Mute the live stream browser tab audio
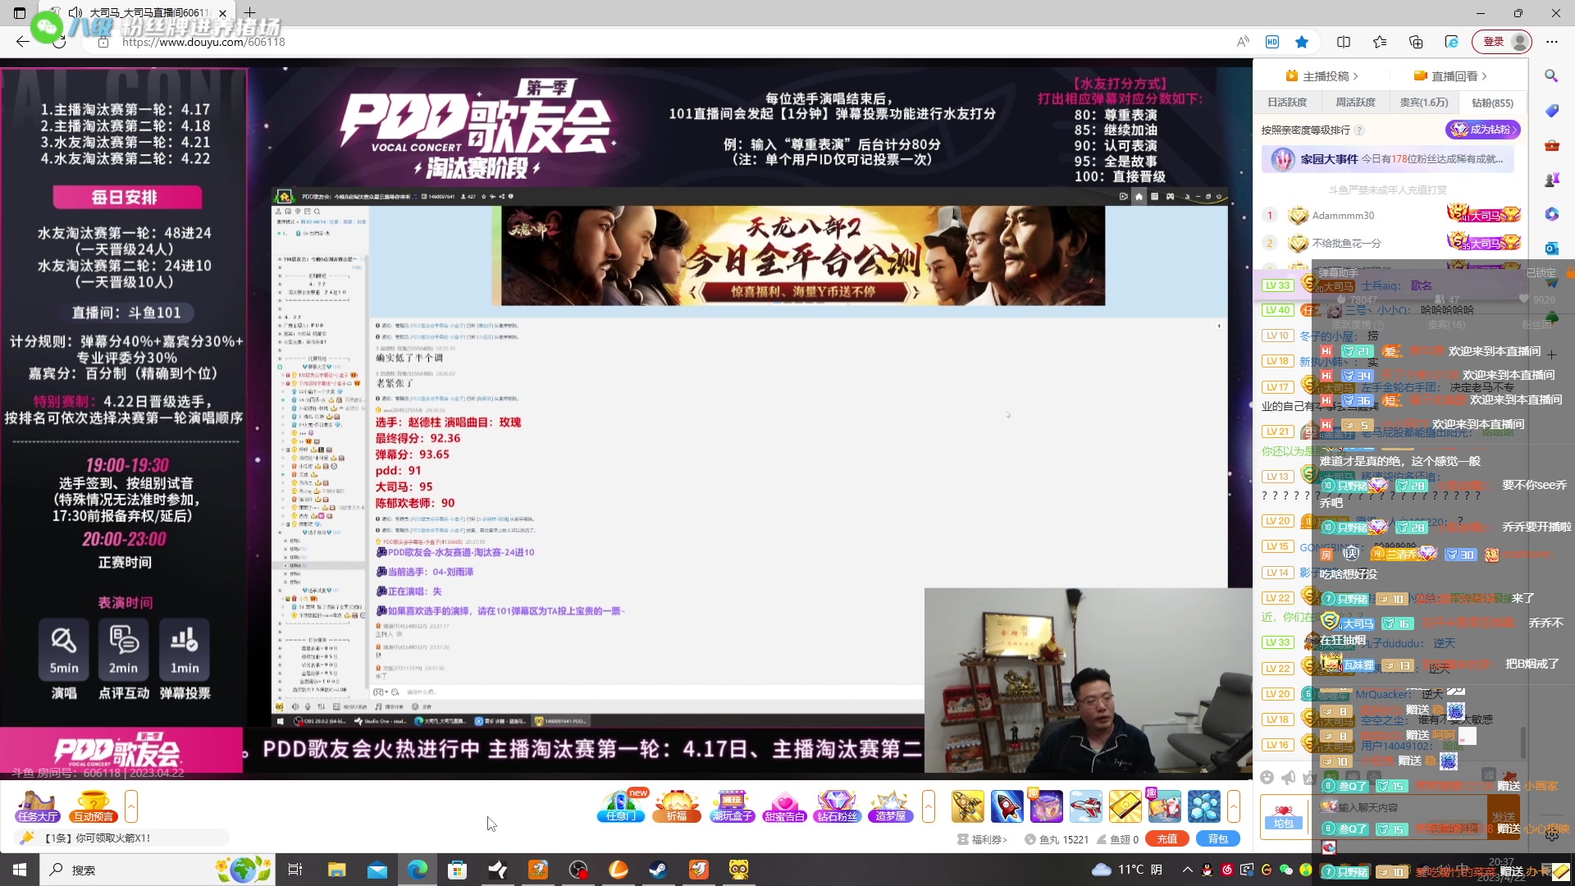 (x=75, y=13)
